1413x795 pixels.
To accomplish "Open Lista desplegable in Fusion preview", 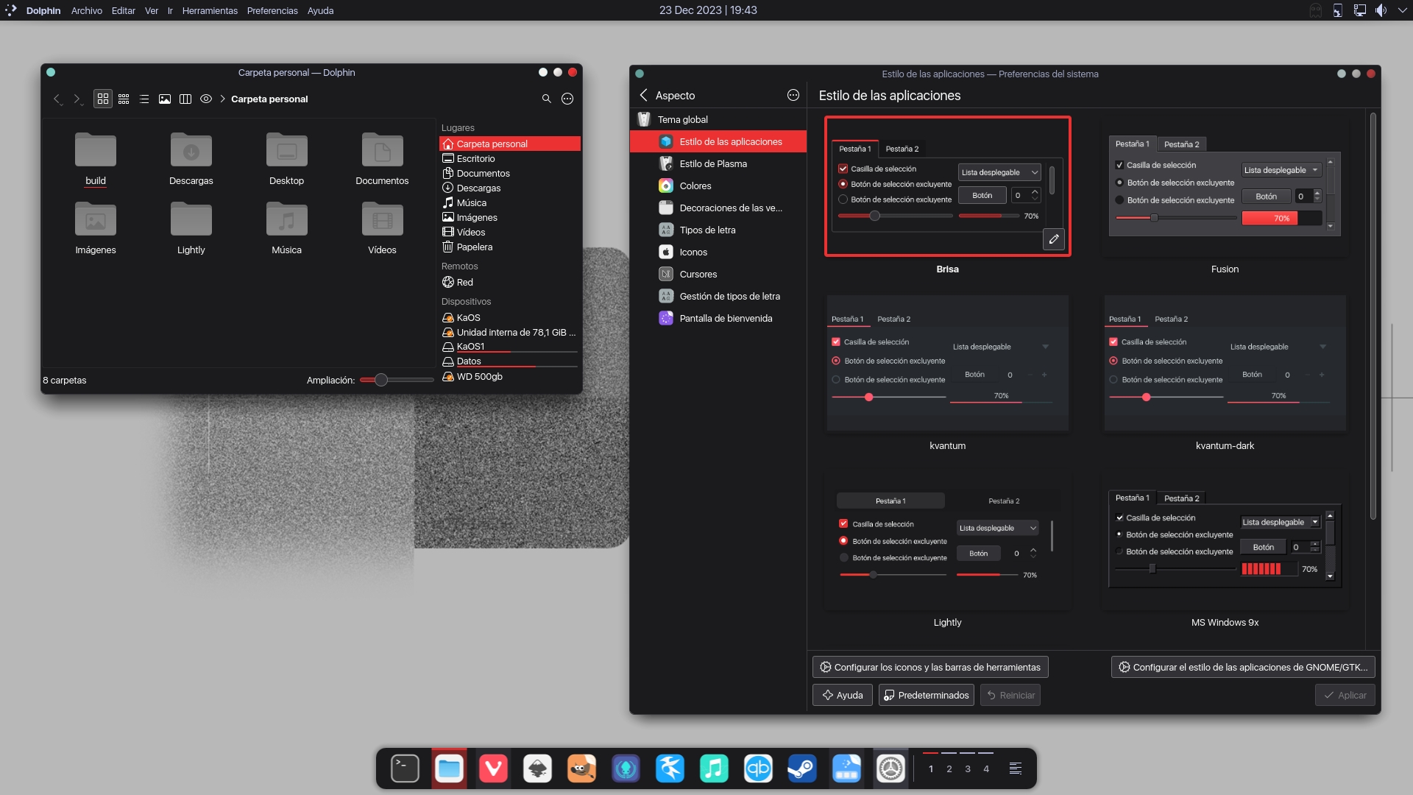I will point(1281,170).
